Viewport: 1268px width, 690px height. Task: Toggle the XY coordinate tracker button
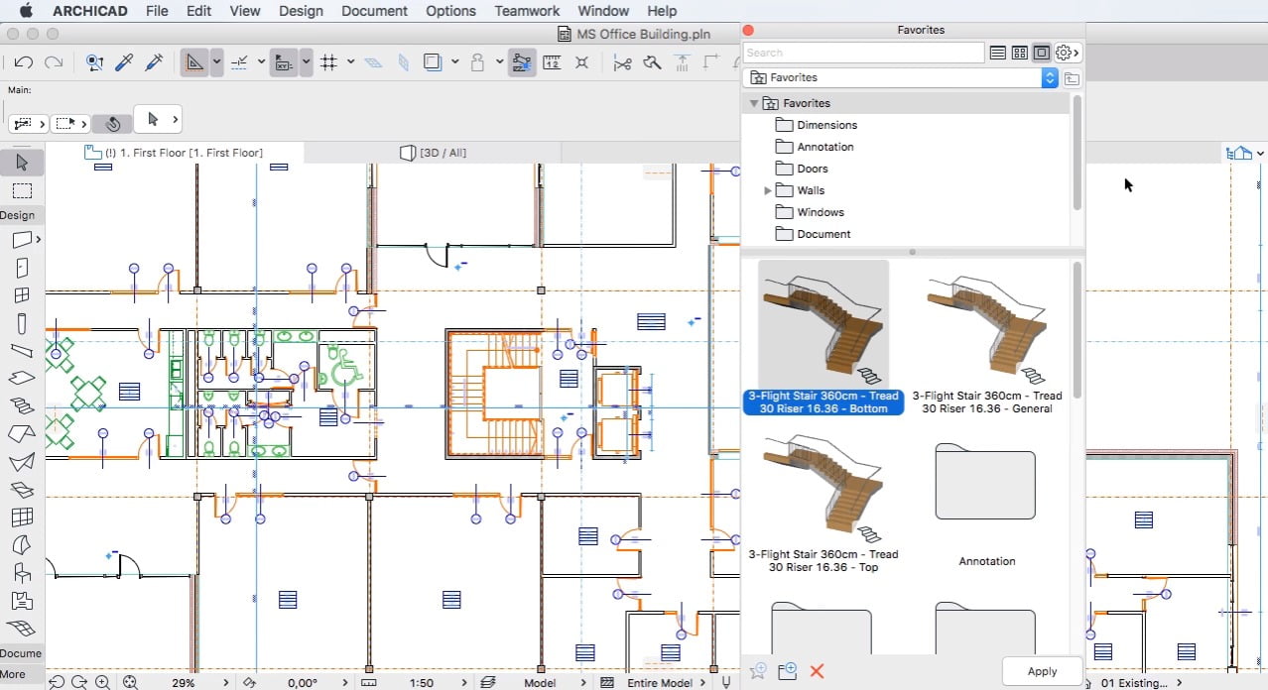[x=285, y=62]
